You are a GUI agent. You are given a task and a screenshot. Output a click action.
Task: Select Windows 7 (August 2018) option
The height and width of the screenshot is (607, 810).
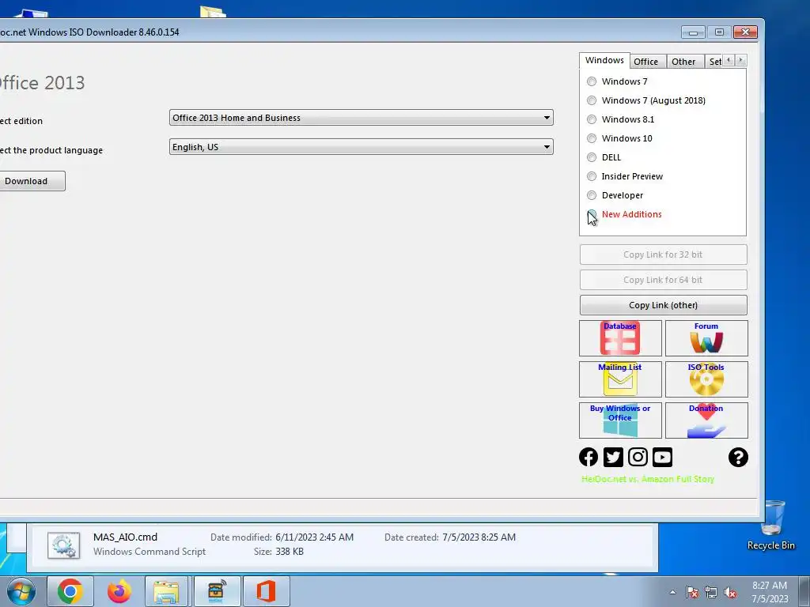click(592, 100)
